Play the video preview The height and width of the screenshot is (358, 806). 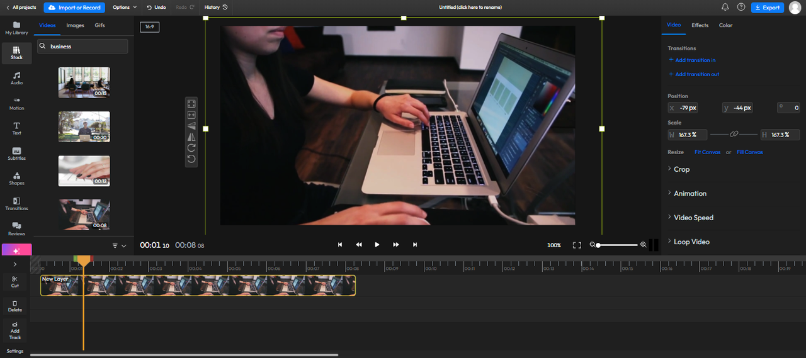pyautogui.click(x=377, y=245)
